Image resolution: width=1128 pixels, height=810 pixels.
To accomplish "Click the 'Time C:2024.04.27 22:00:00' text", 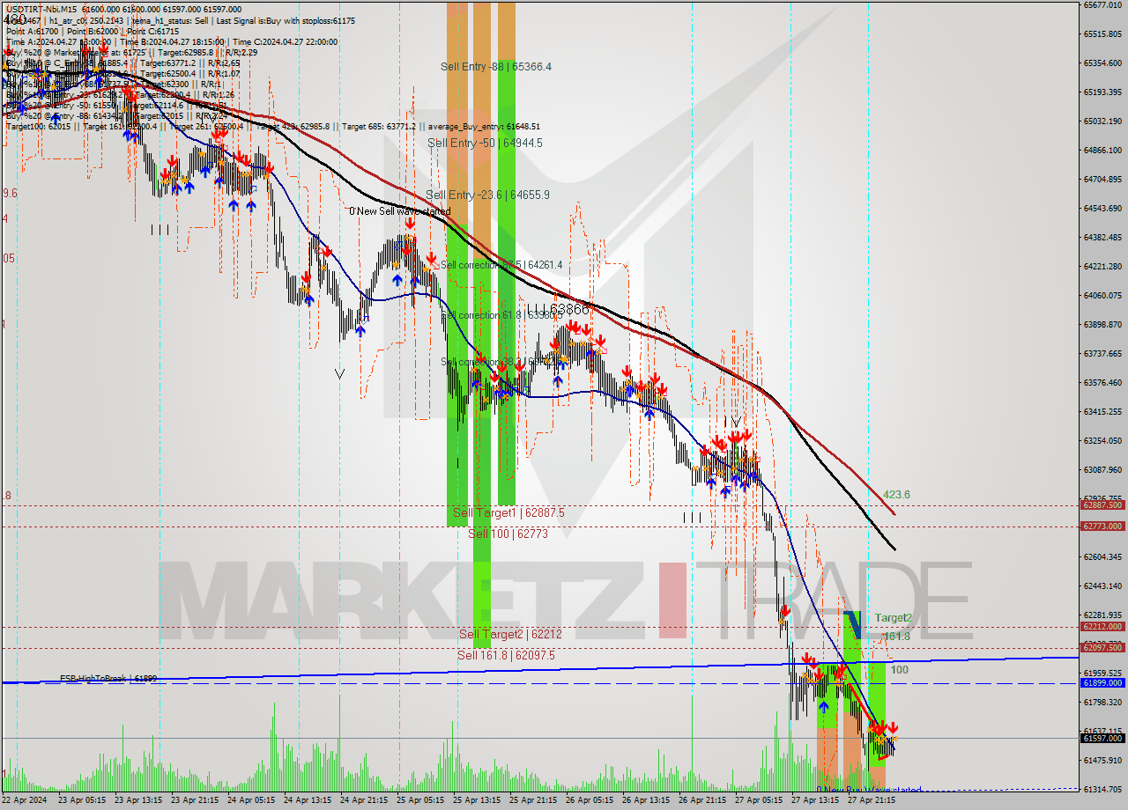I will click(283, 41).
